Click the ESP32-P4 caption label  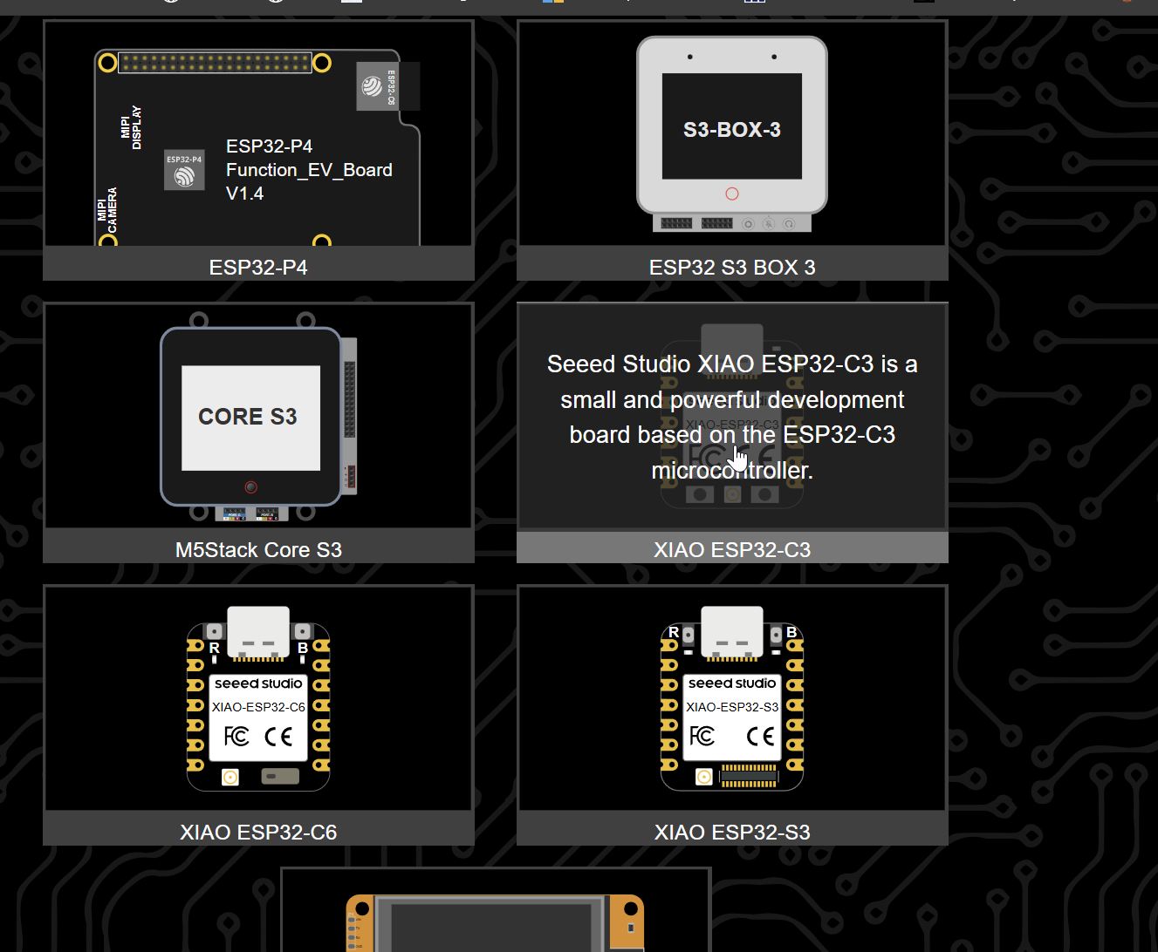258,267
